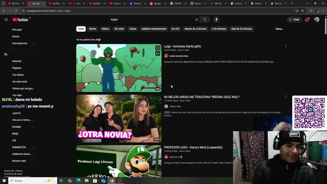Viewport: 327px width, 184px height.
Task: Go to the YouTube home logo
Action: (20, 20)
